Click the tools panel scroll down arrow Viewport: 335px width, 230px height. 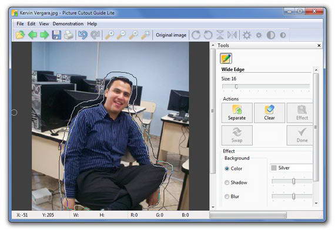pyautogui.click(x=316, y=204)
